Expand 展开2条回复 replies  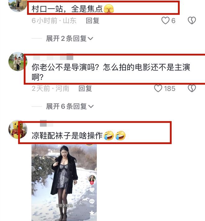pyautogui.click(x=70, y=39)
